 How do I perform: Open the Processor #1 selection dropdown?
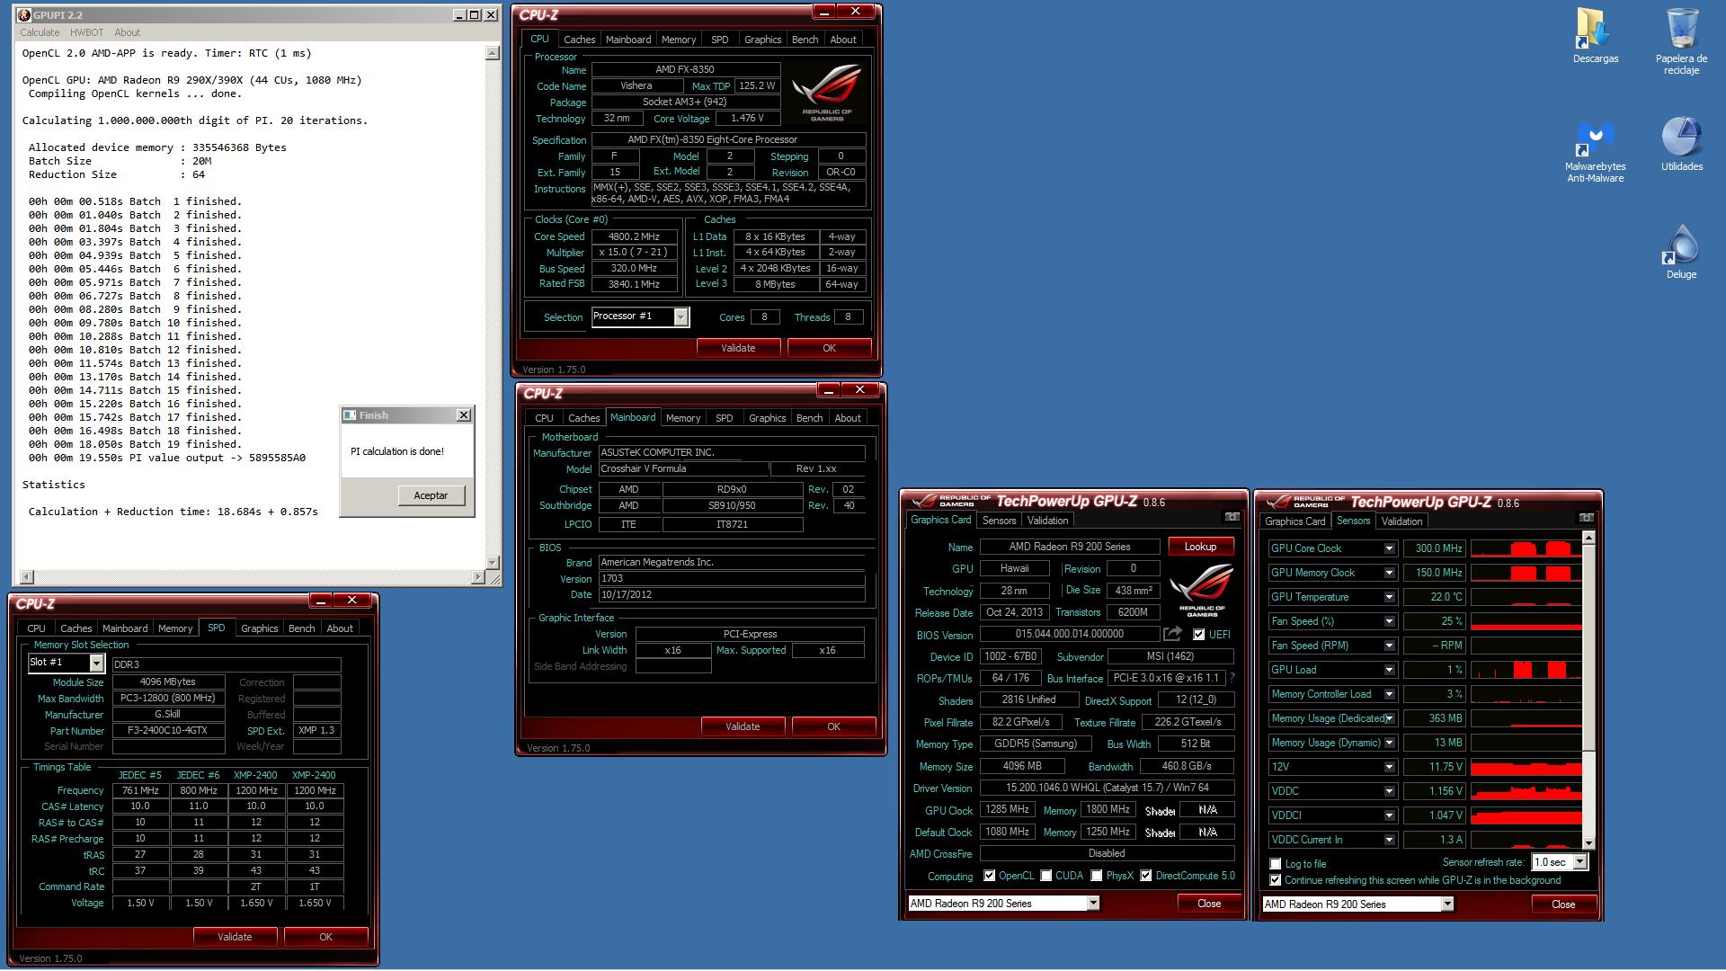681,316
